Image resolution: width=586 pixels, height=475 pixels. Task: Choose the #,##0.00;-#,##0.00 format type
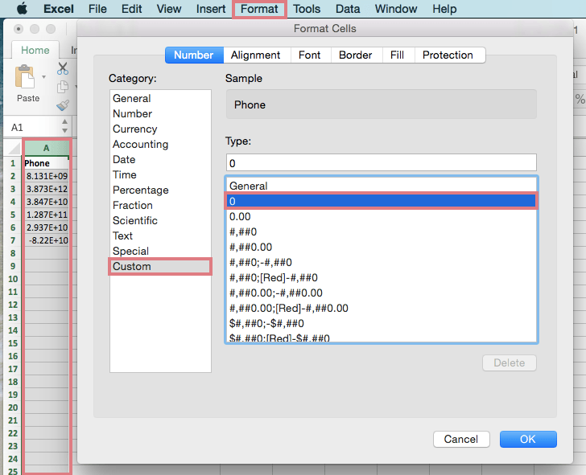tap(382, 293)
